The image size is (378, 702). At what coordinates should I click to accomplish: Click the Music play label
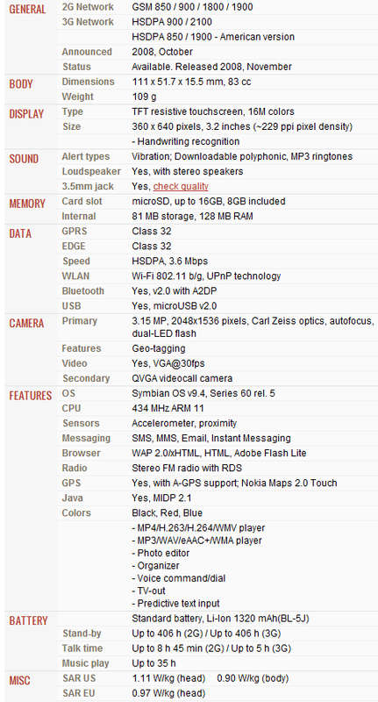pos(85,663)
